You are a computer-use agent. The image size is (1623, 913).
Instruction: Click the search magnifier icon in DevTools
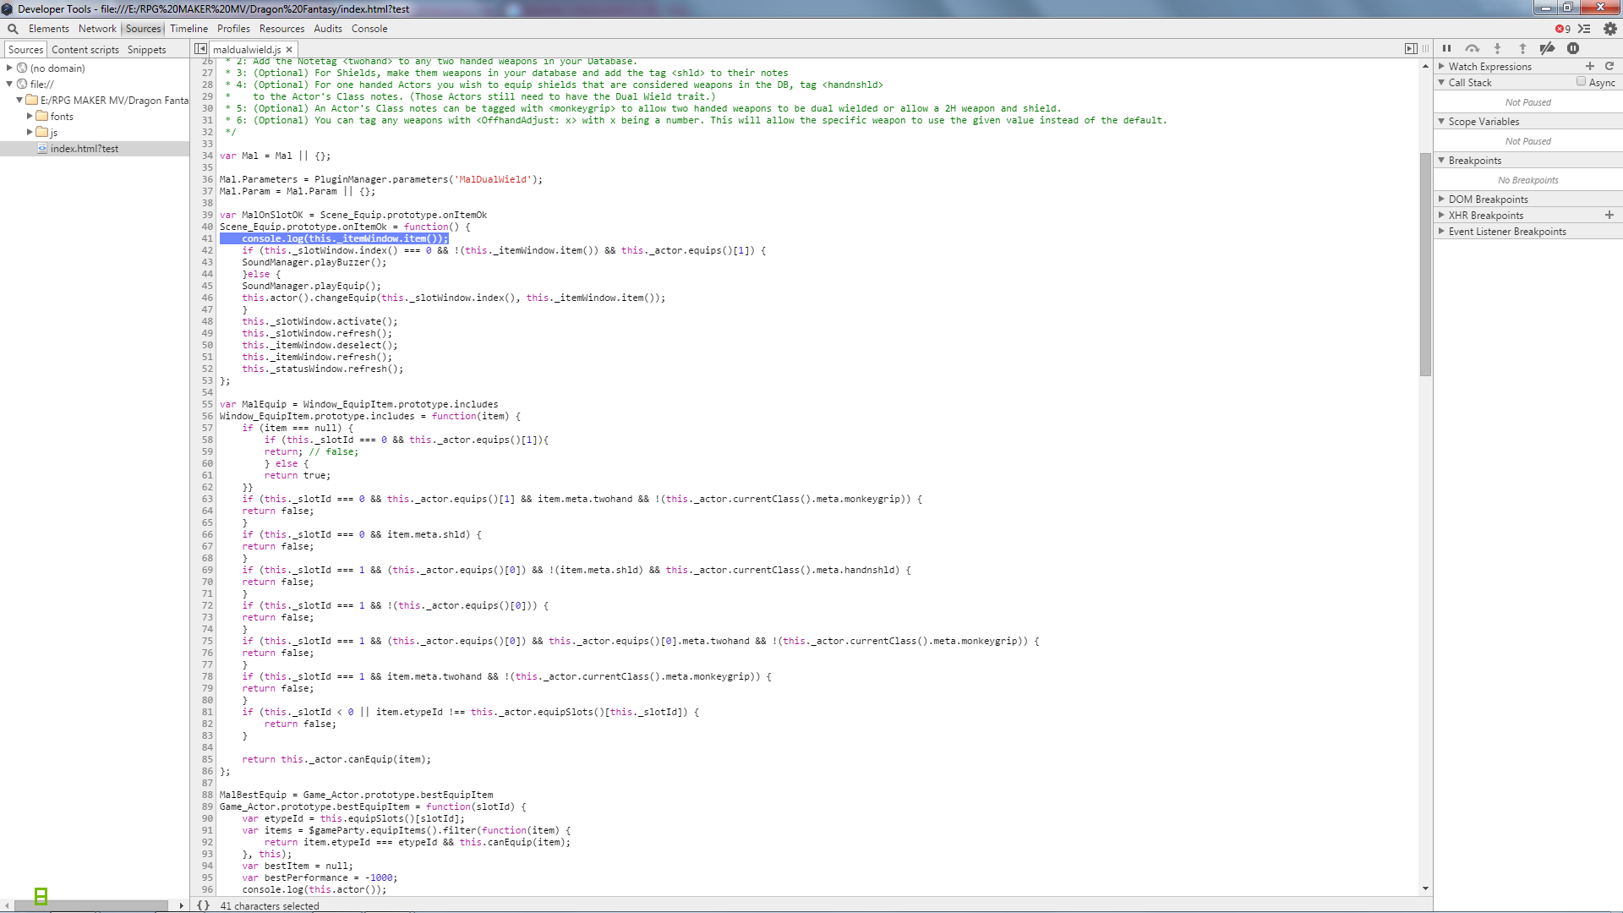pos(13,29)
